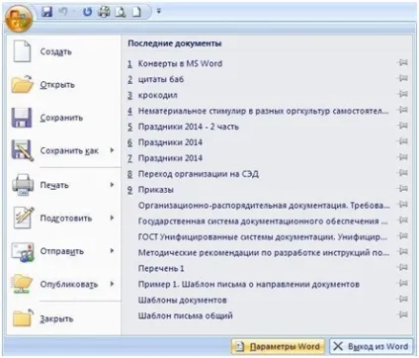This screenshot has height=358, width=419.
Task: Pin Методические рекомендации document to list
Action: coord(402,252)
